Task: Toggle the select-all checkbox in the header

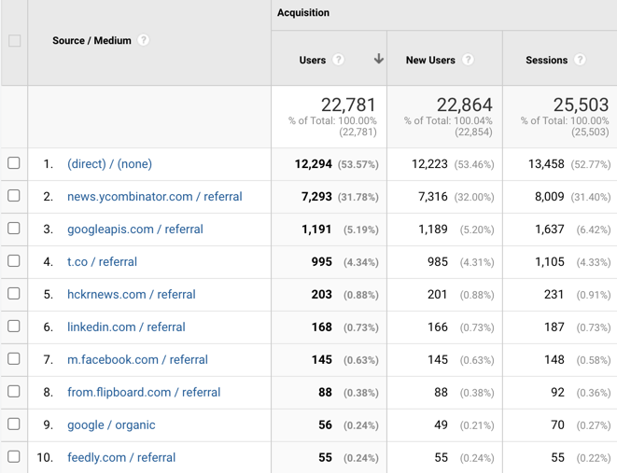Action: coord(14,40)
